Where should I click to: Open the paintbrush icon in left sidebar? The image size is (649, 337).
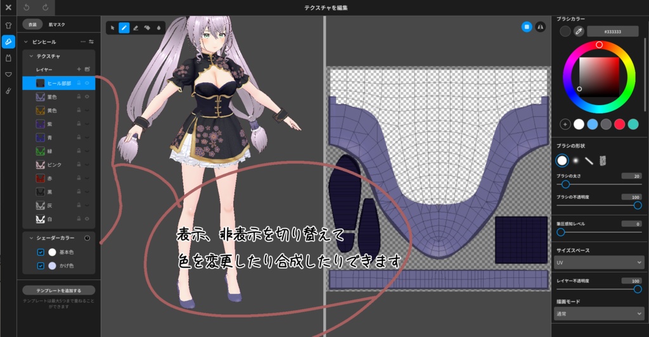[x=8, y=91]
